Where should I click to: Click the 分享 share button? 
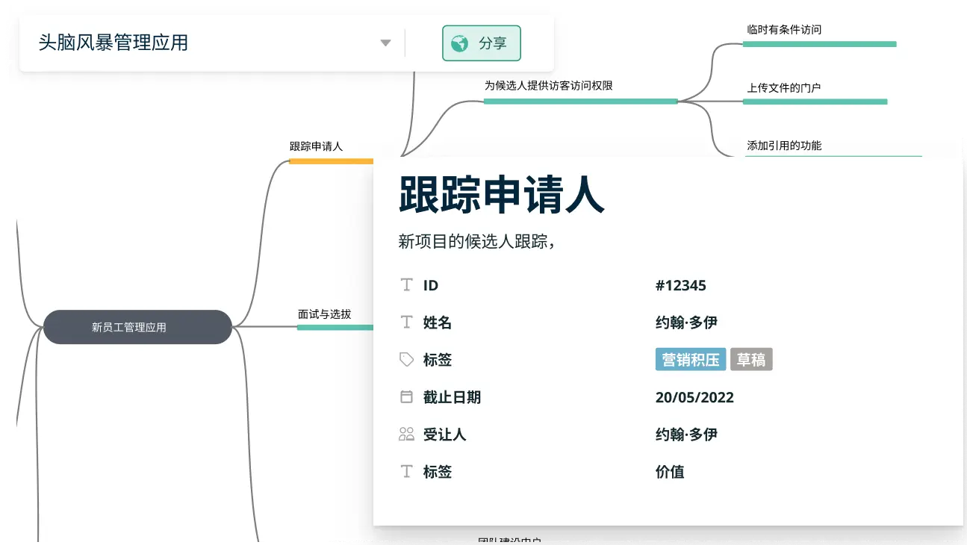[481, 43]
